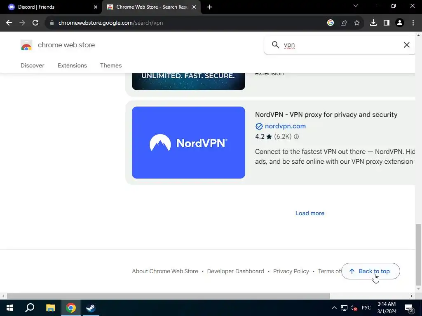Click the verified badge beside nordvpn.com

[x=259, y=126]
